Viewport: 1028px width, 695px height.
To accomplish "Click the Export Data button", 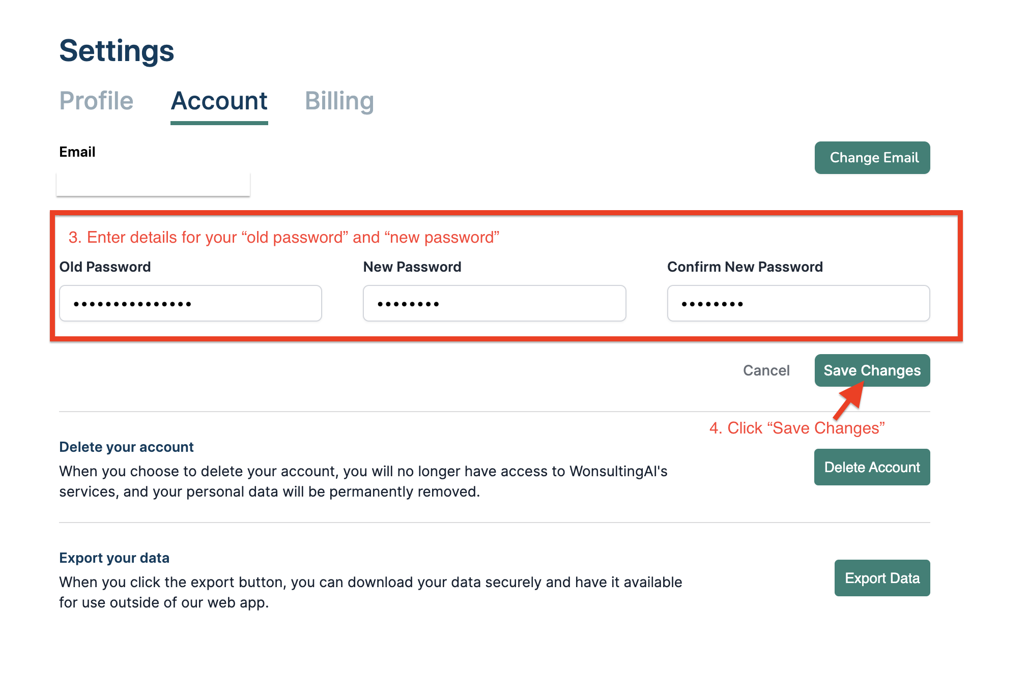I will (x=882, y=578).
